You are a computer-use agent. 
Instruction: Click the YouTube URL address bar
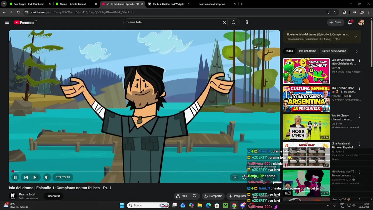(175, 12)
